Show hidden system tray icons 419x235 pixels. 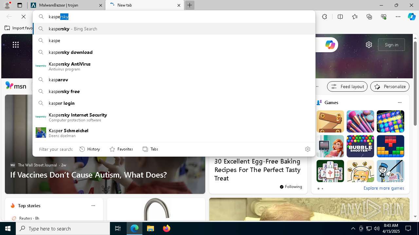353,228
